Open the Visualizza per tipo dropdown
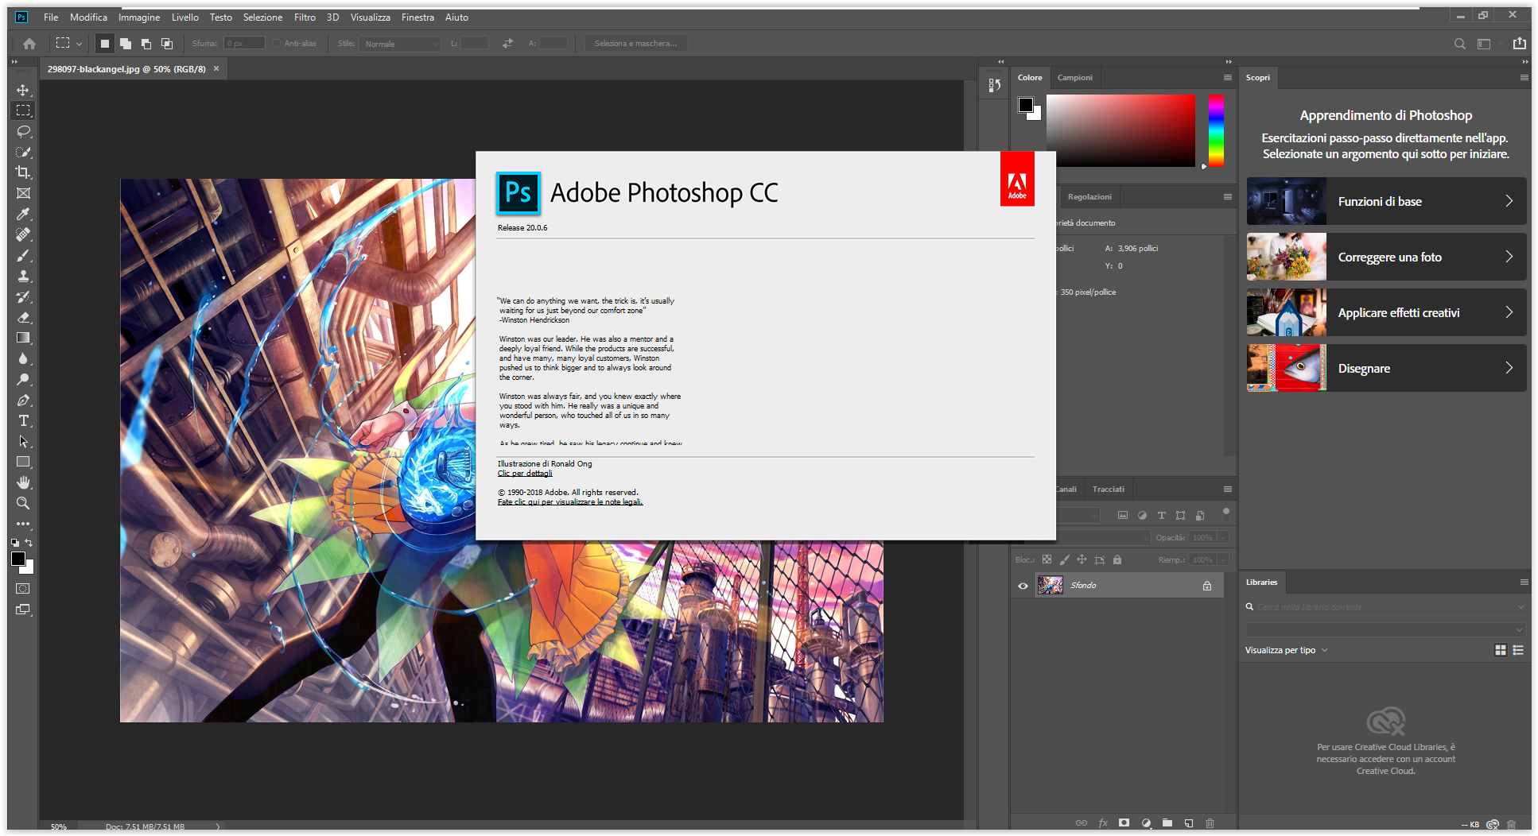Viewport: 1538px width, 836px height. pyautogui.click(x=1287, y=650)
